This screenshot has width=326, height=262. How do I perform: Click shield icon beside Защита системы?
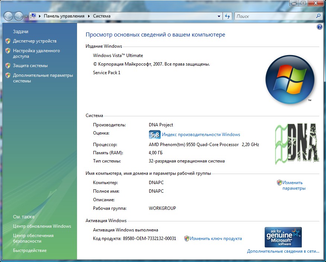pos(8,66)
